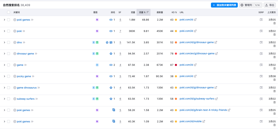Click traffic value 141.5K
This screenshot has height=129, width=278.
pyautogui.click(x=131, y=42)
